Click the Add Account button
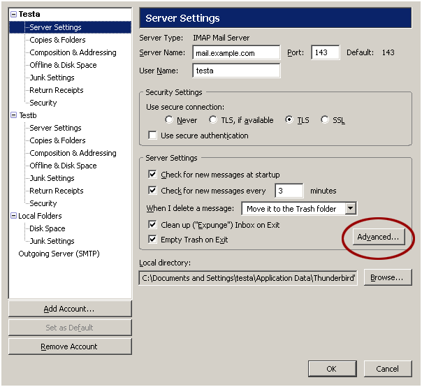Image resolution: width=422 pixels, height=387 pixels. coord(70,309)
